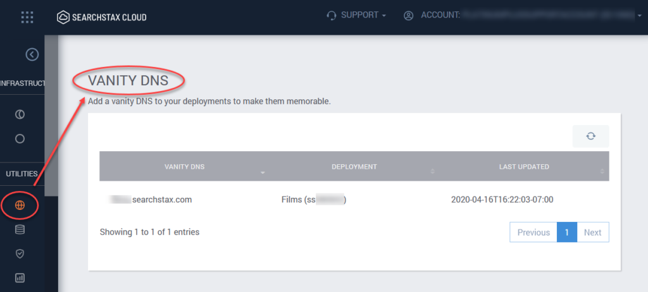Click the empty circle sidebar icon
Image resolution: width=648 pixels, height=292 pixels.
coord(20,139)
